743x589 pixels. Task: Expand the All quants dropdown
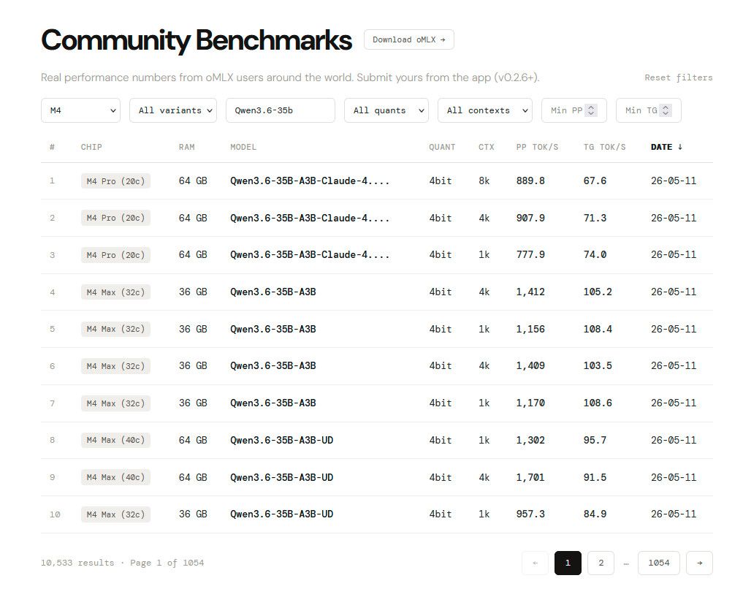click(386, 110)
